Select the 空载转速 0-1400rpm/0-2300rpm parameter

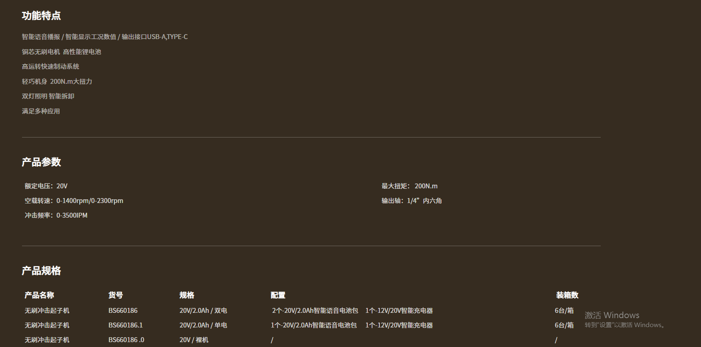tap(73, 201)
